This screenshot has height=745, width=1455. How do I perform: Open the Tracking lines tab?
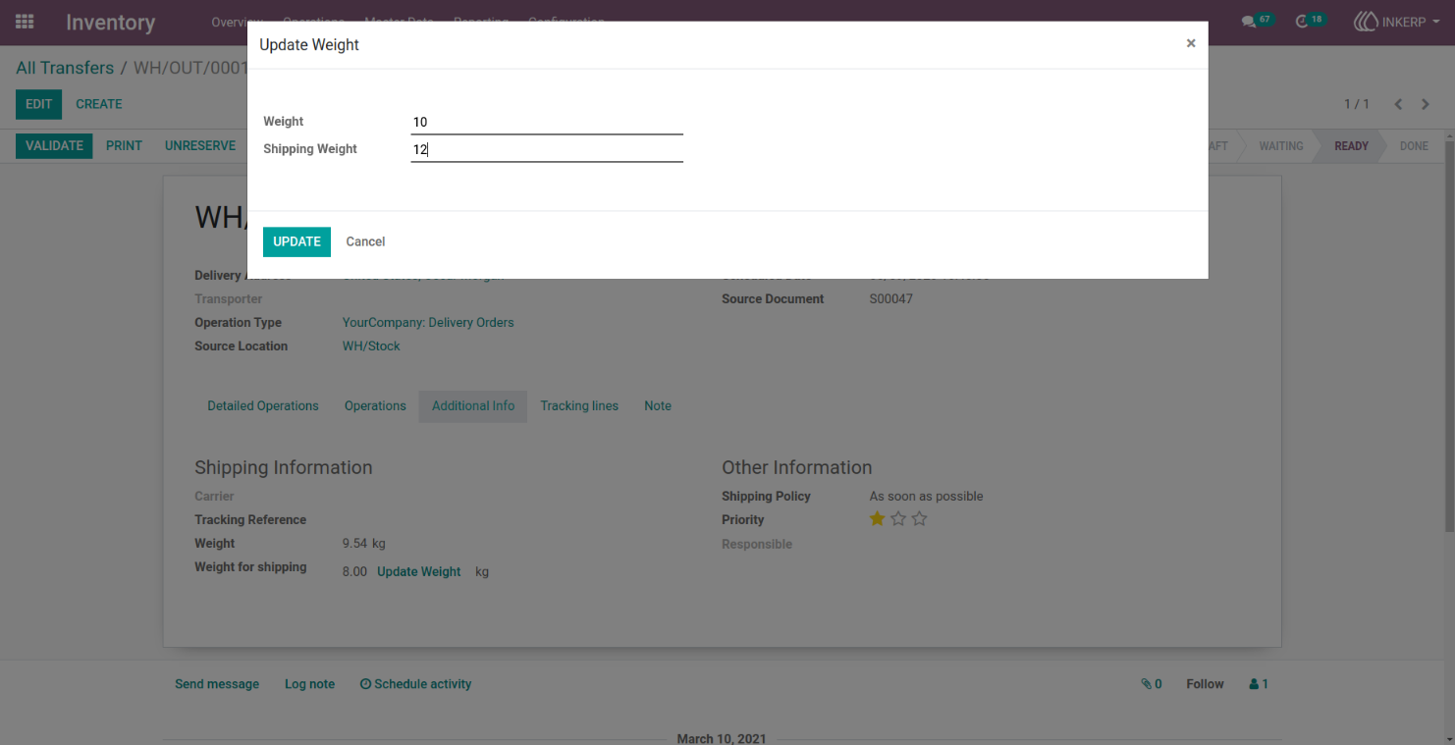point(579,406)
